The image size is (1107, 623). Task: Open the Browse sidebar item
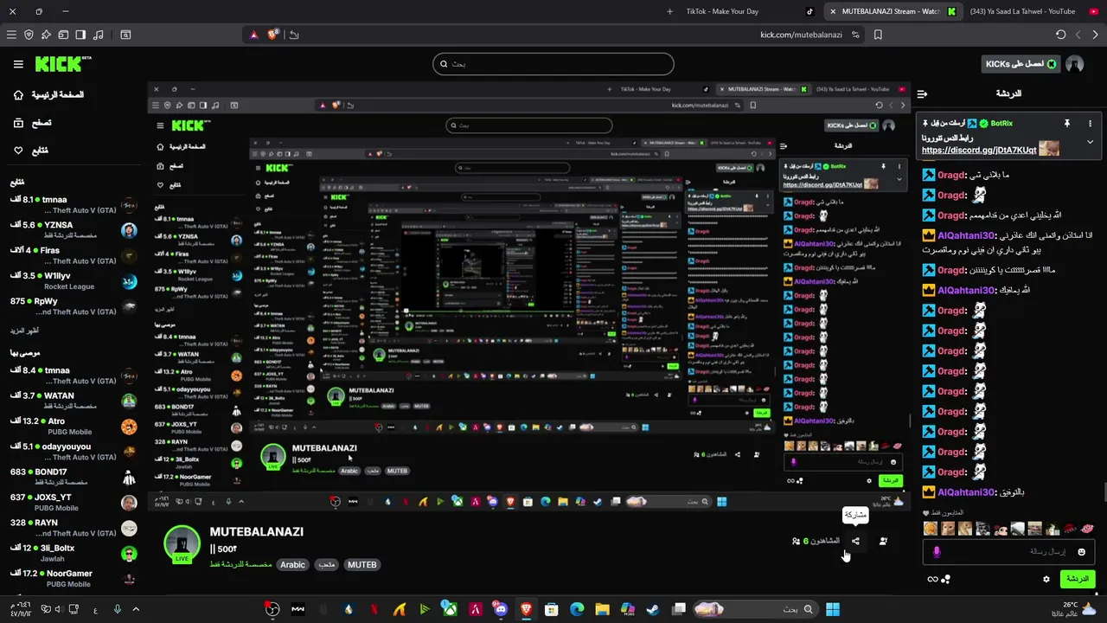33,123
